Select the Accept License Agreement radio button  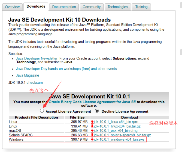pyautogui.click(x=42, y=111)
